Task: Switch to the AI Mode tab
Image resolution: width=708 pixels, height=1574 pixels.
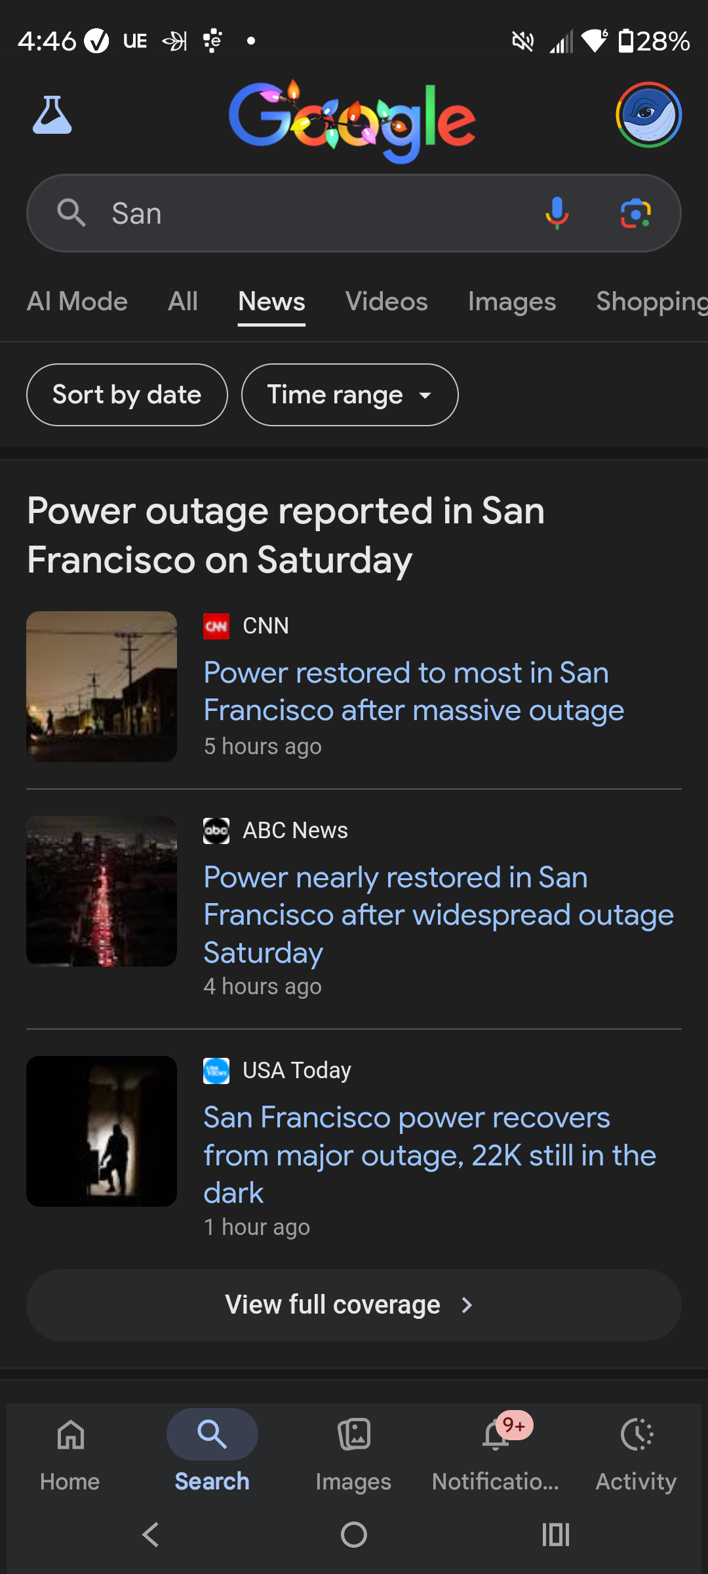Action: pos(77,302)
